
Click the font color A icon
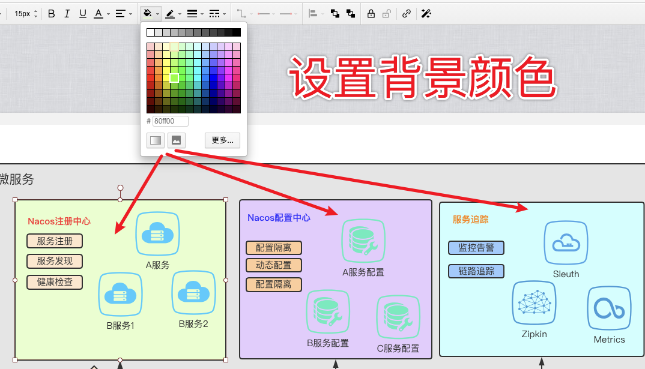[x=98, y=14]
